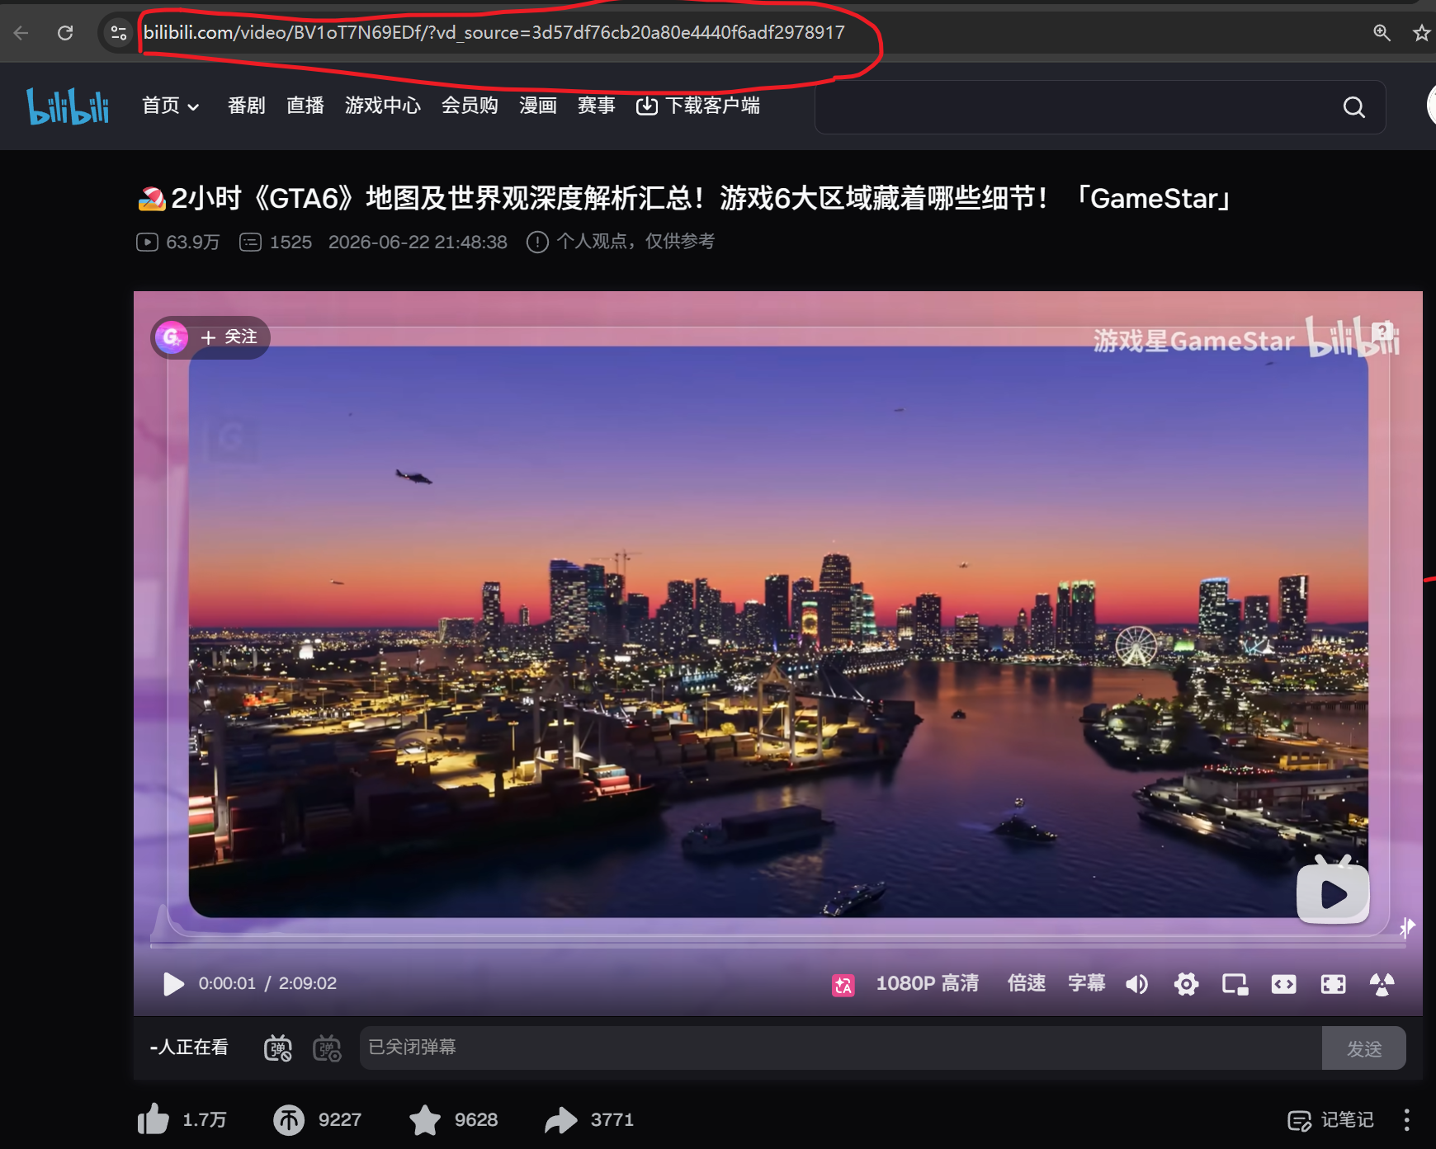Click the search magnifier icon
Screen dimensions: 1436x1149
pos(1353,107)
